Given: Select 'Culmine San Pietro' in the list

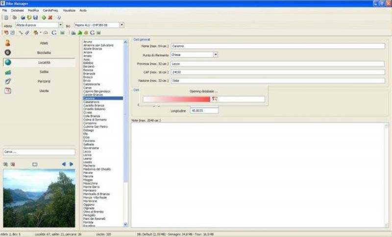Looking at the screenshot, I should (x=96, y=127).
